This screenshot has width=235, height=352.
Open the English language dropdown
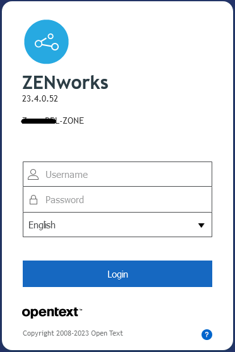[117, 225]
